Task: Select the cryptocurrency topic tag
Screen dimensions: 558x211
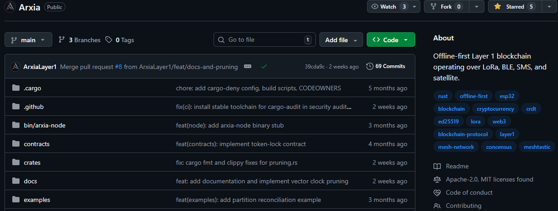Action: coord(496,109)
